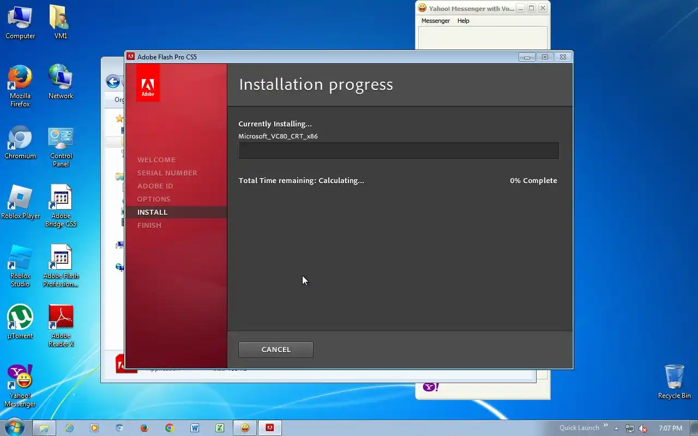Select the Roblox Player desktop shortcut
The width and height of the screenshot is (698, 436).
pos(20,202)
